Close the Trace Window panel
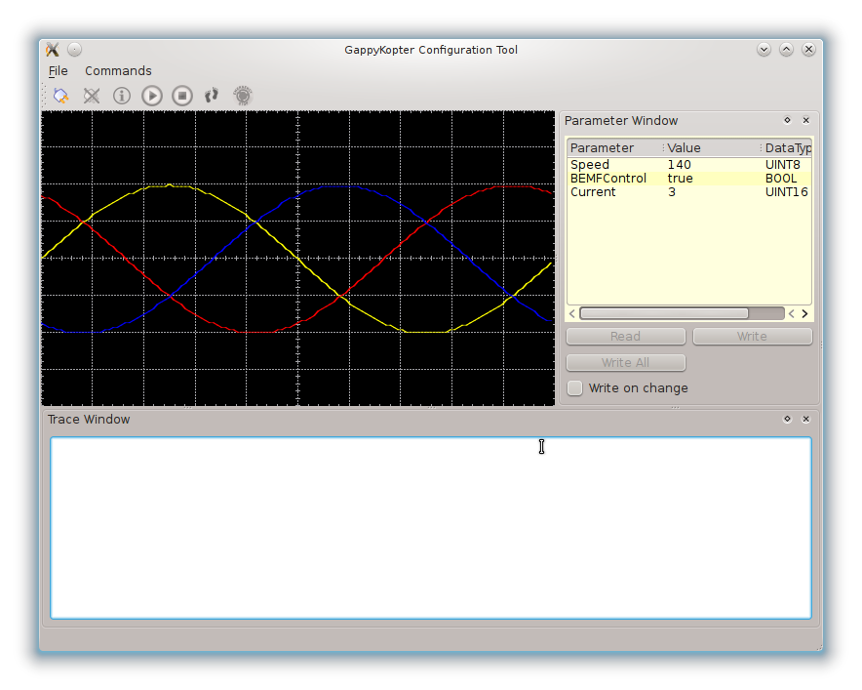Screen dimensions: 862x690 pos(805,419)
